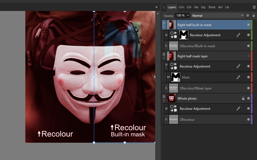Viewport: 257px width, 160px height.
Task: Click the built-in mask thumbnail on first Recolour Adjustment
Action: click(x=184, y=35)
